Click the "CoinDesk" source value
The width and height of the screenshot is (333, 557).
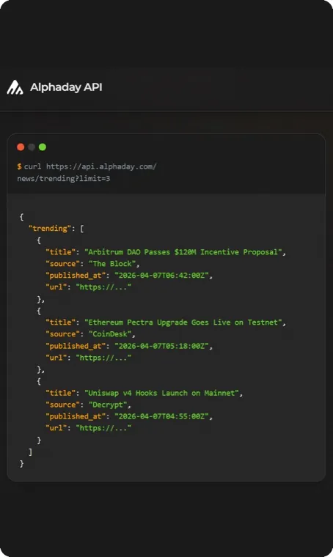[x=110, y=334]
